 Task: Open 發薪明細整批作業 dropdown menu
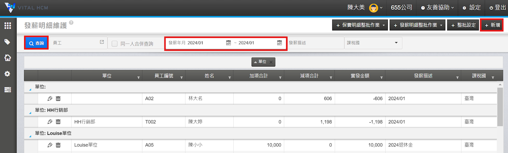click(418, 25)
